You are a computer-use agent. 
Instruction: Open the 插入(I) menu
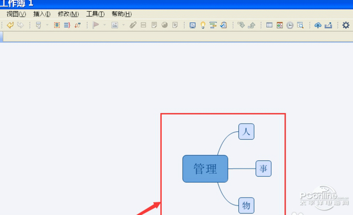[x=42, y=14]
